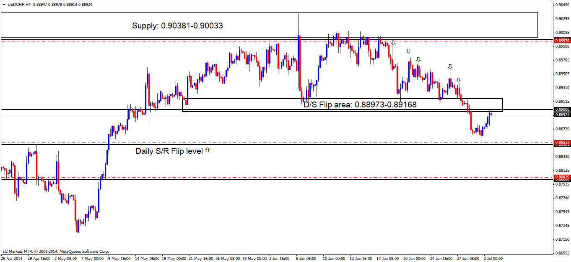Select the 'Daily S/R Flip level' text
Viewport: 571px width, 262px height.
tap(169, 151)
